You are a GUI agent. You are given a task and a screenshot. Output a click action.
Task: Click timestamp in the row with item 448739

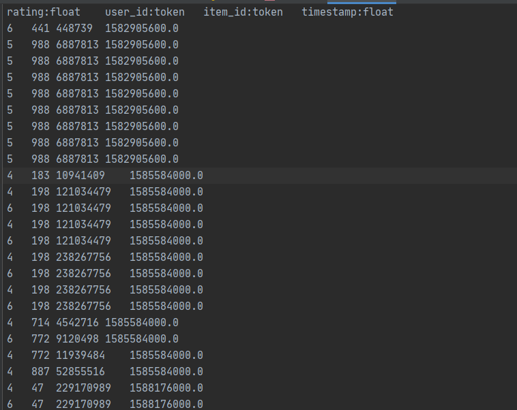tap(141, 29)
